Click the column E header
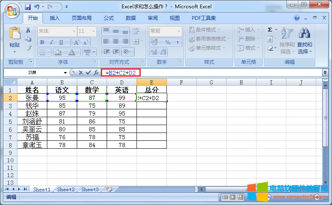The image size is (332, 205). pos(151,82)
